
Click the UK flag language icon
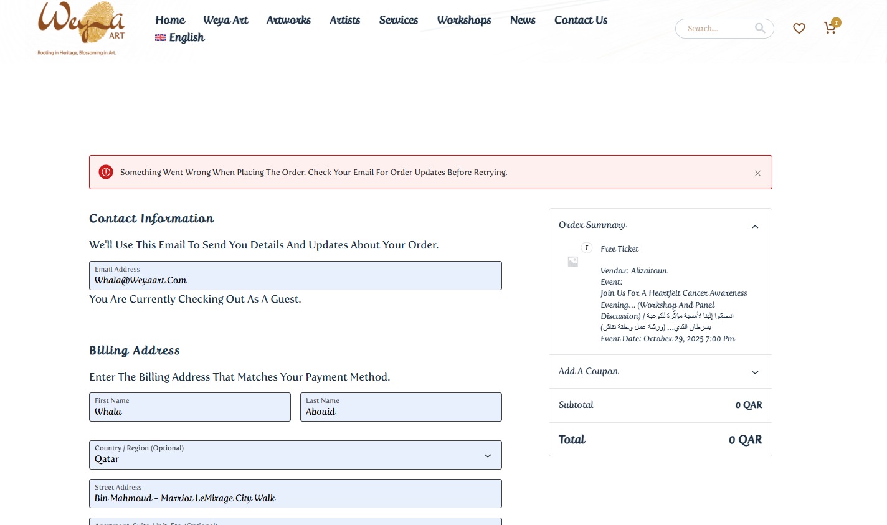click(x=160, y=37)
